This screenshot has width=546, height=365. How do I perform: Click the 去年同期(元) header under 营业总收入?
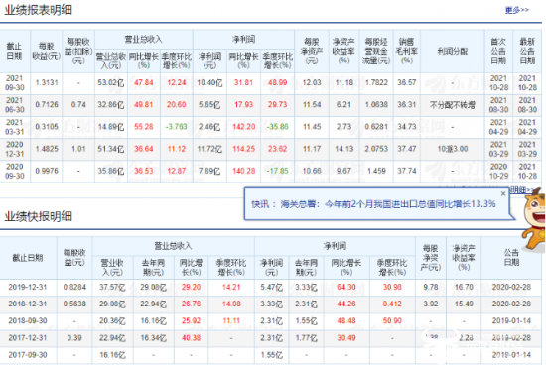click(153, 267)
